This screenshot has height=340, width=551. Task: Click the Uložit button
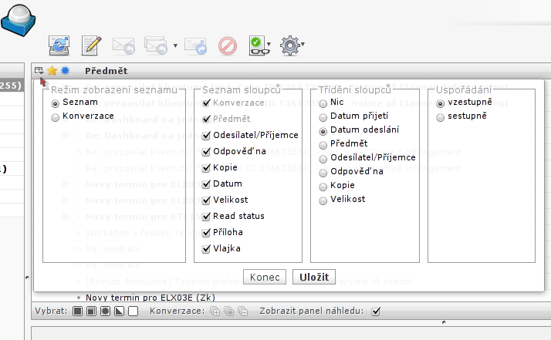click(314, 277)
